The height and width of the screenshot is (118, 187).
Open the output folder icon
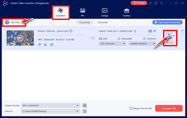coord(84,111)
